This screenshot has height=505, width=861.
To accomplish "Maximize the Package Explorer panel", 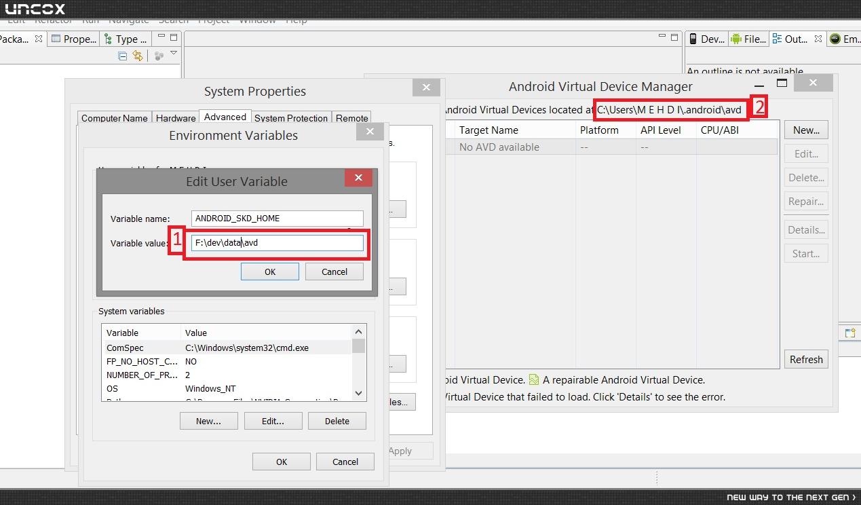I will pos(174,37).
